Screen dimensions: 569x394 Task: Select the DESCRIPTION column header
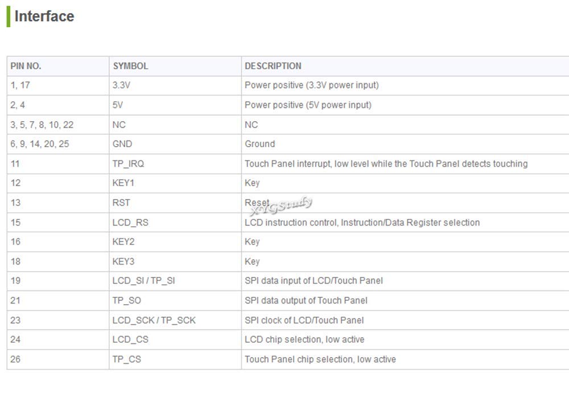pyautogui.click(x=405, y=66)
